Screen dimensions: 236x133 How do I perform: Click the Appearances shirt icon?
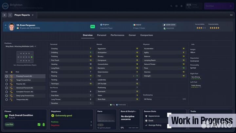click(x=146, y=116)
